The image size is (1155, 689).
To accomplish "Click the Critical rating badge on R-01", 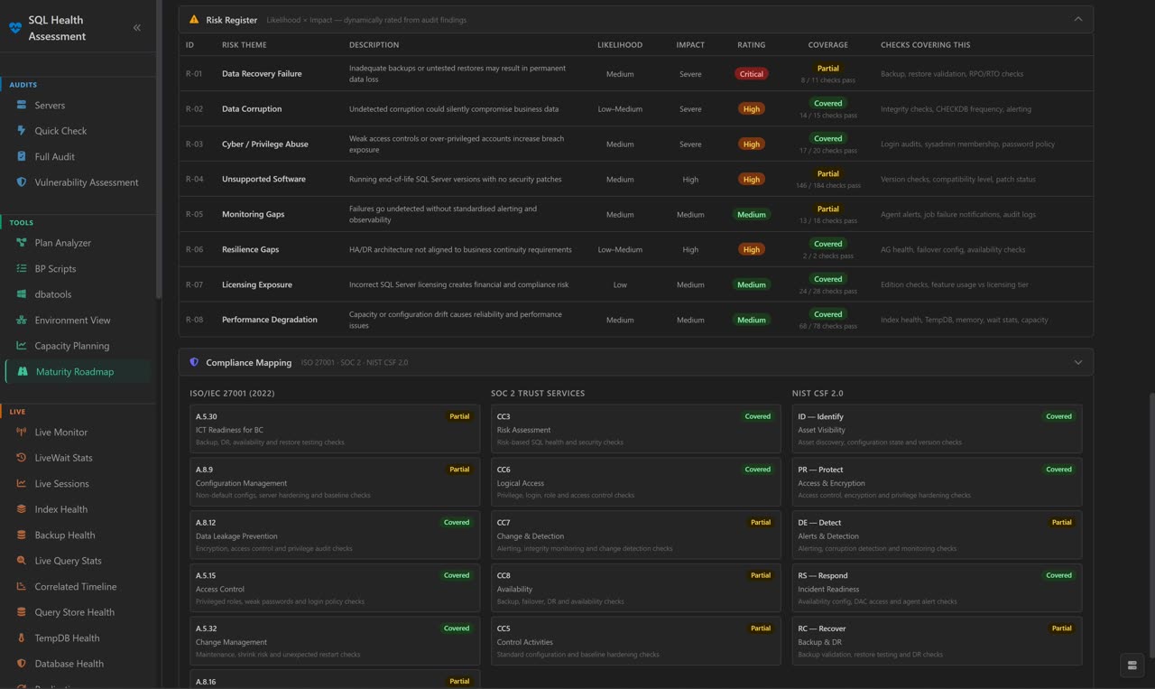I will 751,73.
